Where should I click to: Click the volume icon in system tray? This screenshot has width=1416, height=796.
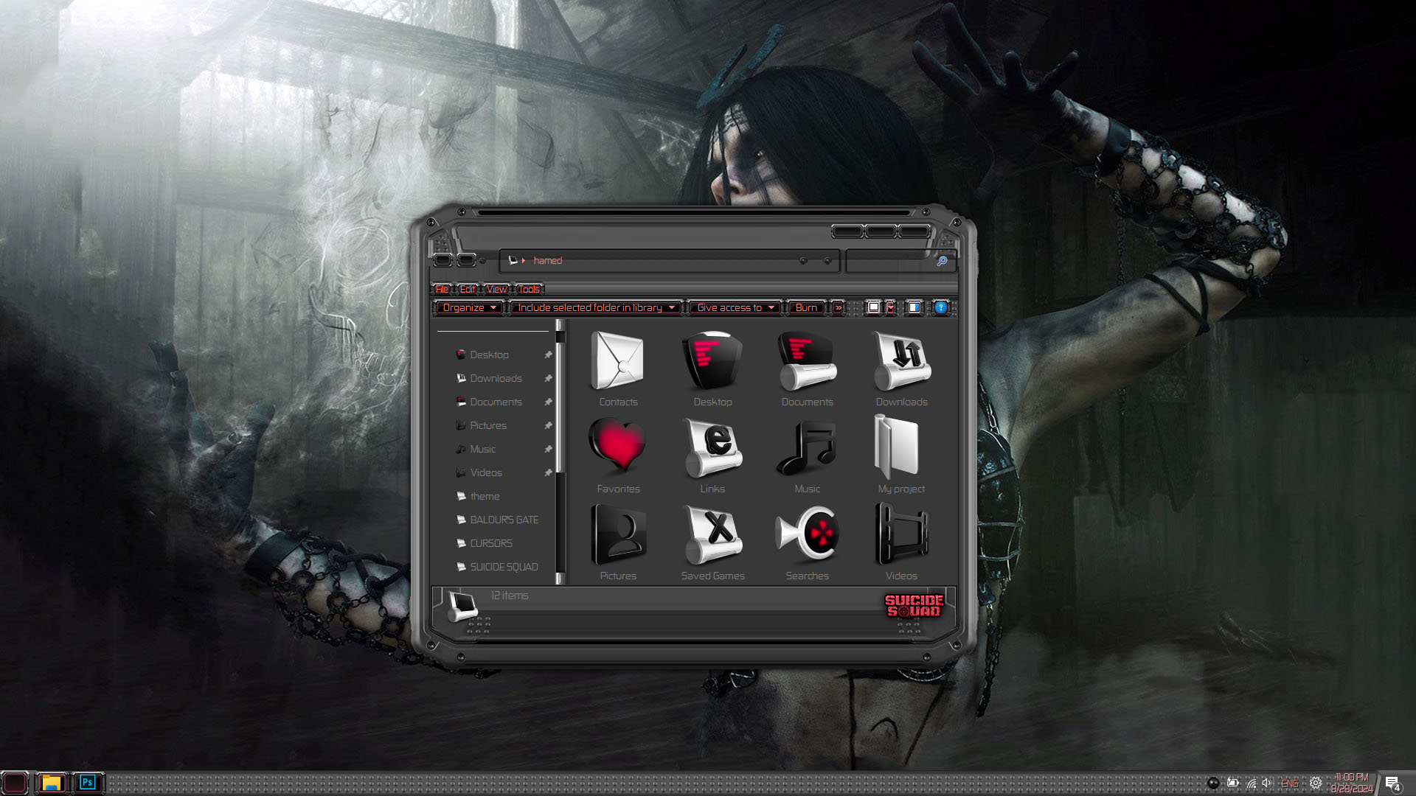click(x=1267, y=783)
